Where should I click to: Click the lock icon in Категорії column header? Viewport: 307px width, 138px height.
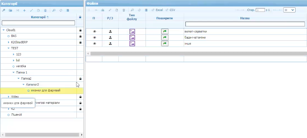pos(80,17)
